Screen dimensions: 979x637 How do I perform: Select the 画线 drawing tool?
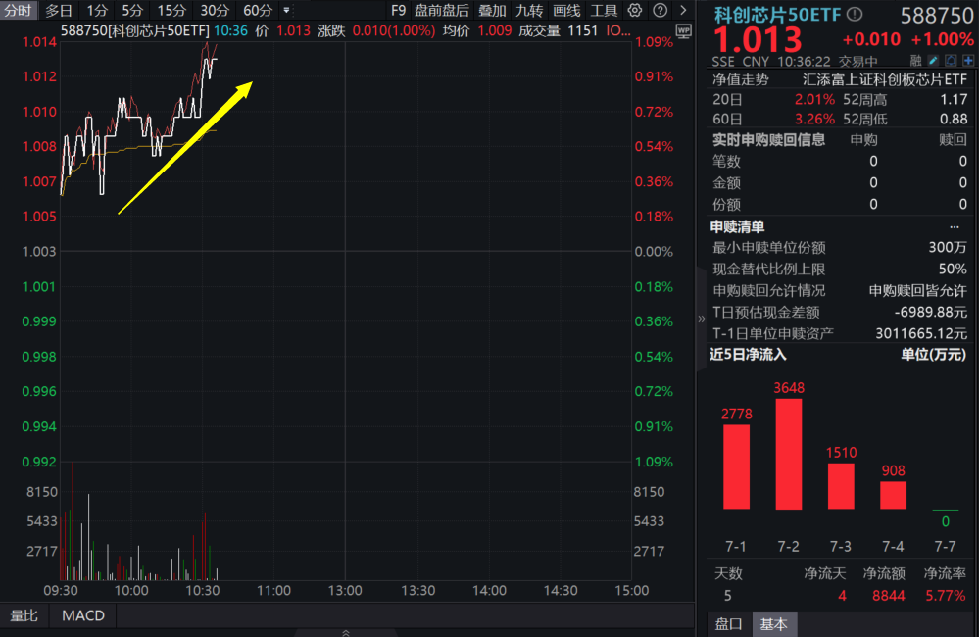click(569, 11)
